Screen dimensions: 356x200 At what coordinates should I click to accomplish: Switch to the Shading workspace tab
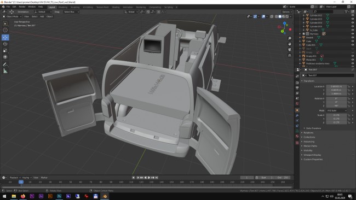pos(116,7)
